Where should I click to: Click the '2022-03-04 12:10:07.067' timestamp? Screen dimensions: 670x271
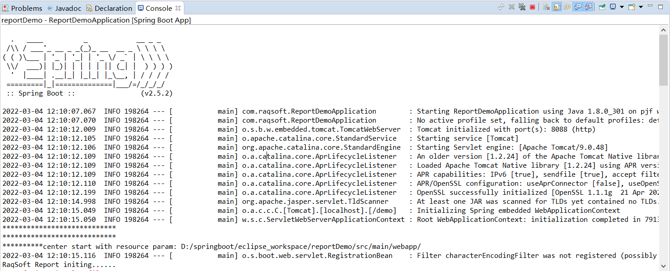[x=49, y=111]
